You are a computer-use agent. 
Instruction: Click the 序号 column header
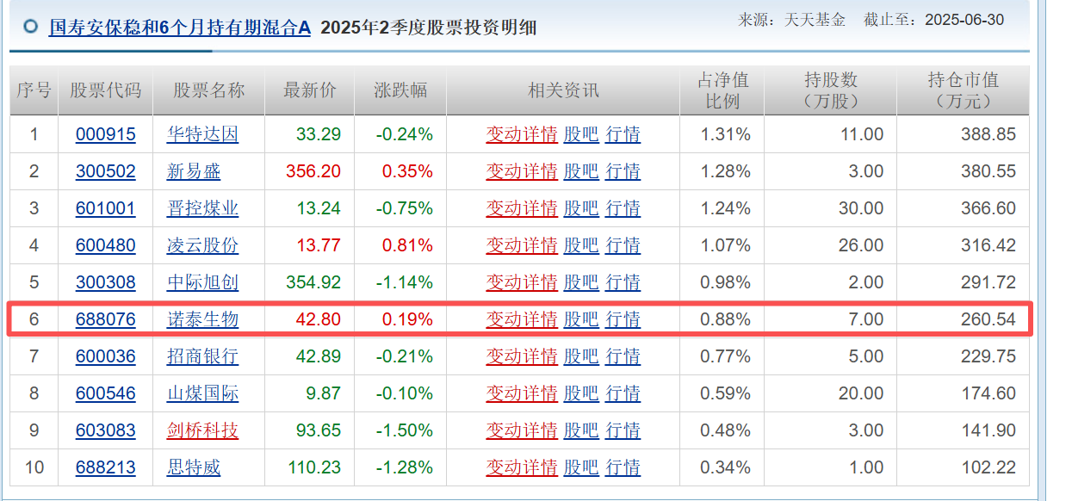[34, 90]
